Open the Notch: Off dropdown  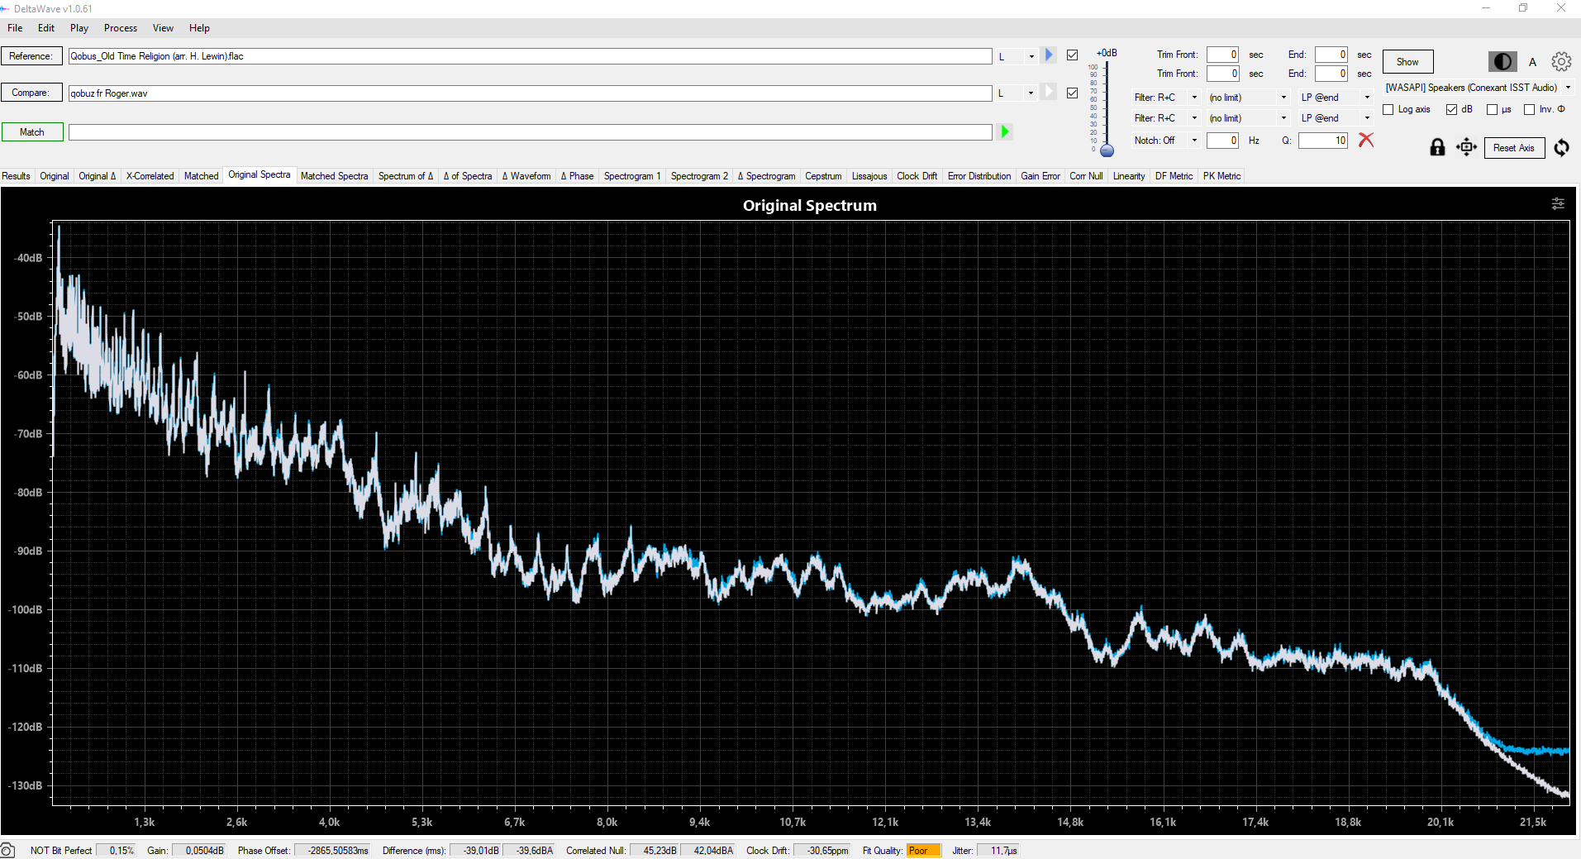coord(1194,141)
